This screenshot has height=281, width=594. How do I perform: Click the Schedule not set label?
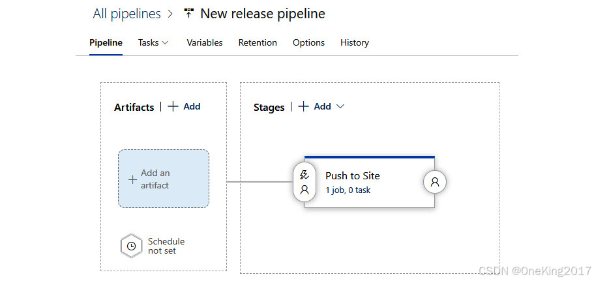pyautogui.click(x=166, y=246)
